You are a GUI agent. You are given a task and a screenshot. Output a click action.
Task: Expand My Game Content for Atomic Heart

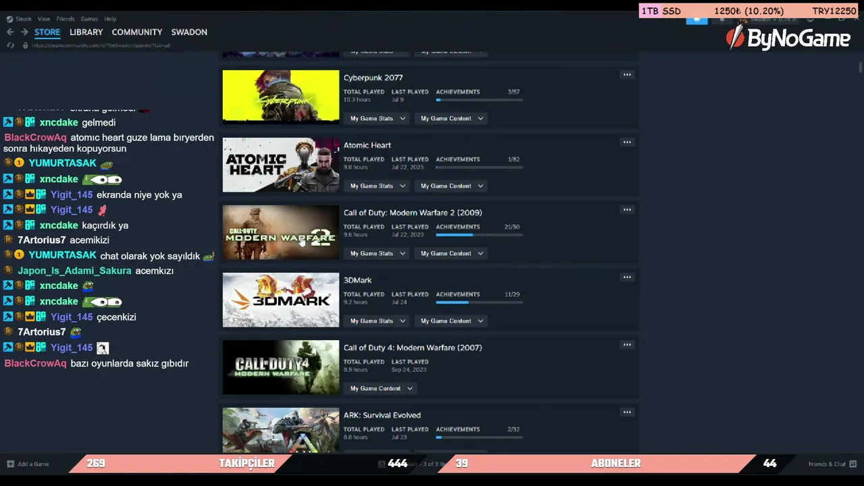[x=452, y=186]
